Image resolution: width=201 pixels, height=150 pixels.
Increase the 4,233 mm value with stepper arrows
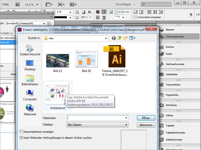[116, 11]
